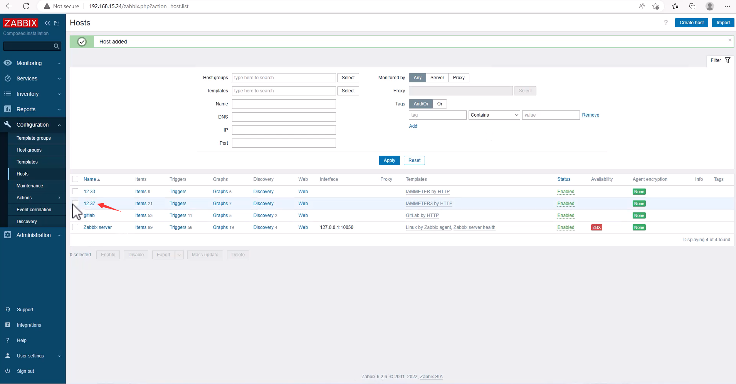Viewport: 736px width, 384px height.
Task: Click into the Name filter field
Action: 284,104
